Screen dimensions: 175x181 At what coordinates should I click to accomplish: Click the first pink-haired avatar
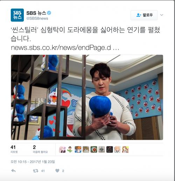(62, 149)
